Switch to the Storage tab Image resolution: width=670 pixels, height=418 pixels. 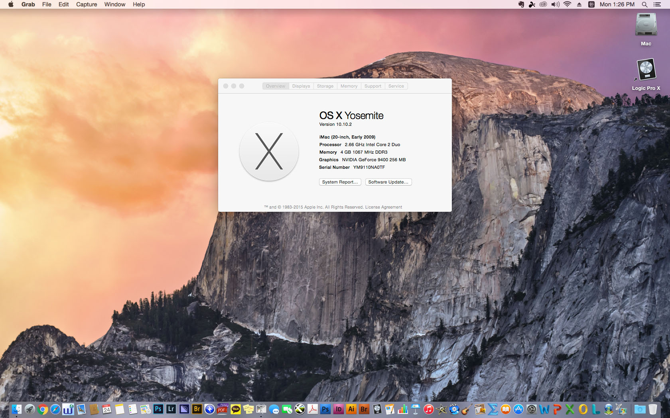click(x=325, y=86)
